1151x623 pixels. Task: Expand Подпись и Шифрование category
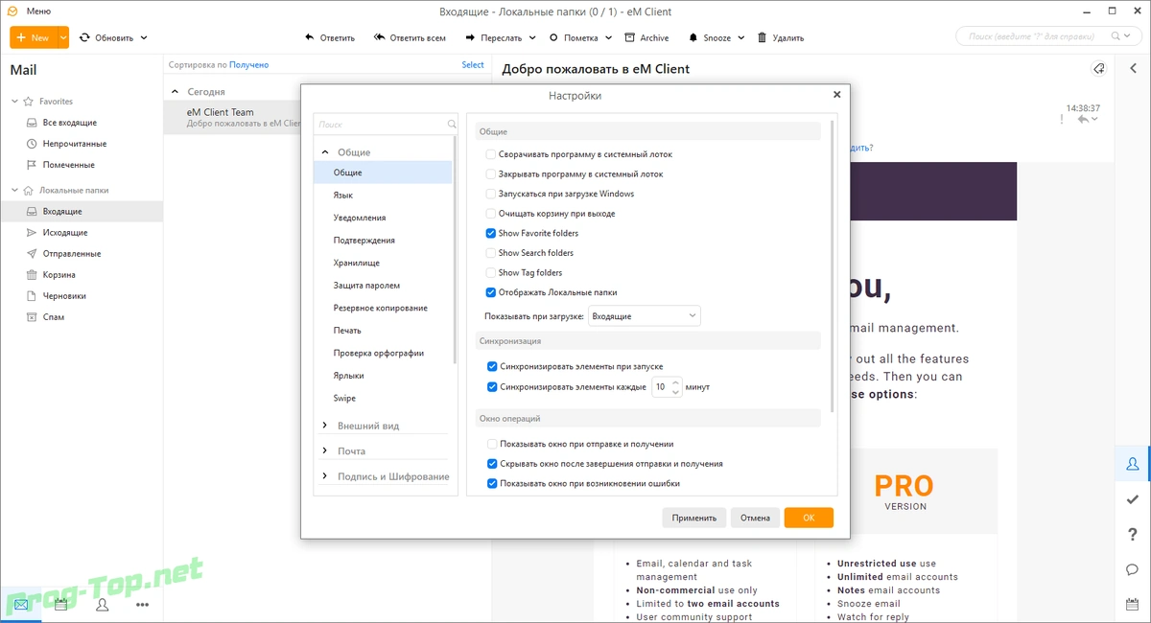(325, 476)
